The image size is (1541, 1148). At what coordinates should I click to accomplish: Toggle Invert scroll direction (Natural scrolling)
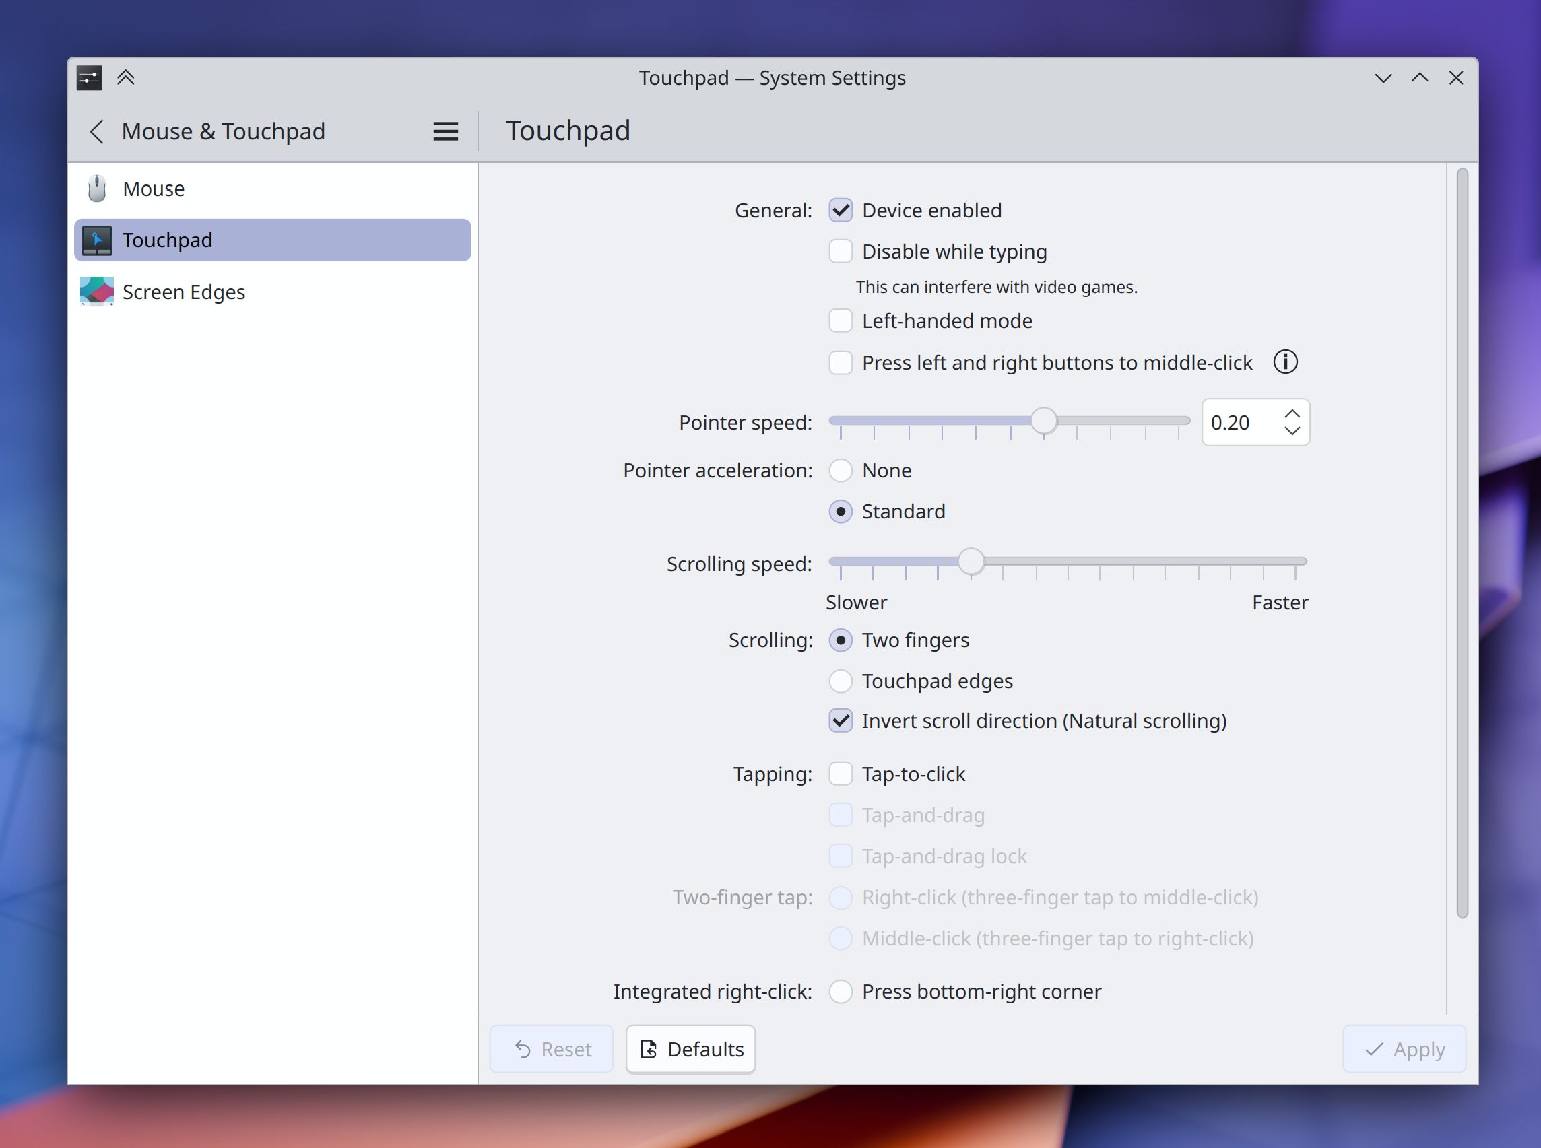click(841, 721)
